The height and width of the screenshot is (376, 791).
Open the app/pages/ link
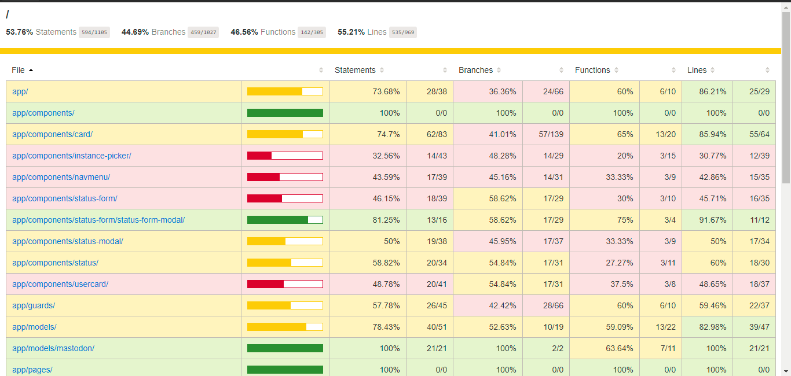(x=32, y=370)
